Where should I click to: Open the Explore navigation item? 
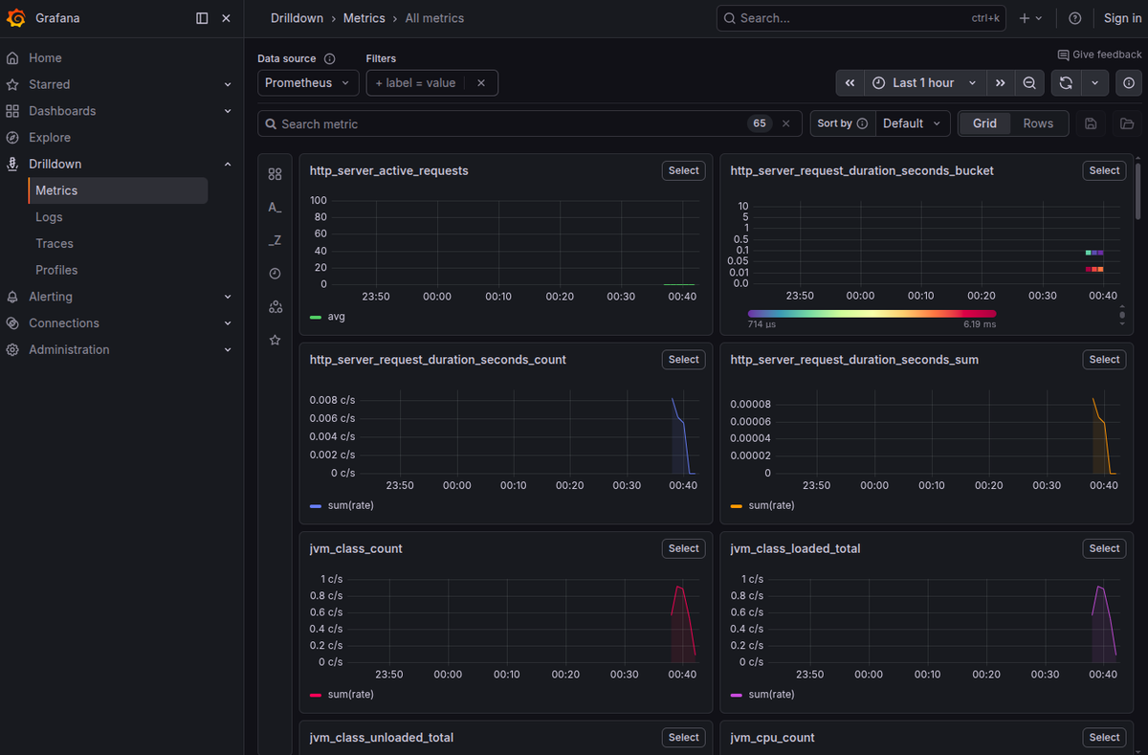50,138
